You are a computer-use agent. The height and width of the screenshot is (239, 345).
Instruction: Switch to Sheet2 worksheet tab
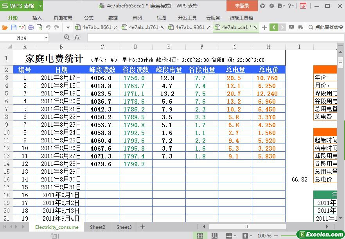coord(97,227)
